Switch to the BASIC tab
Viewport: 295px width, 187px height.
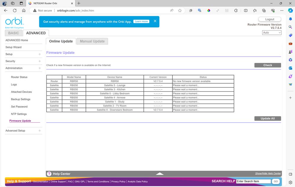point(14,33)
